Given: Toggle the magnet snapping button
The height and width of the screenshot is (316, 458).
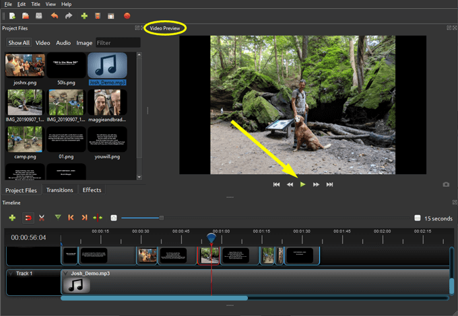Looking at the screenshot, I should (28, 218).
